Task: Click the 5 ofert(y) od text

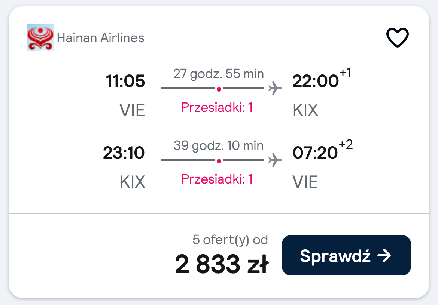Action: (230, 240)
